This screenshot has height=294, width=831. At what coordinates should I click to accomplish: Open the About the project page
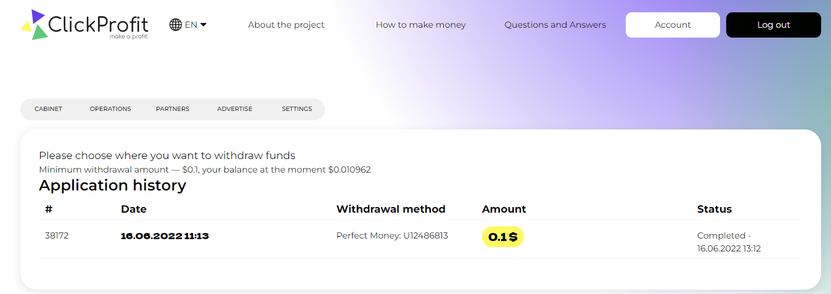click(x=286, y=25)
